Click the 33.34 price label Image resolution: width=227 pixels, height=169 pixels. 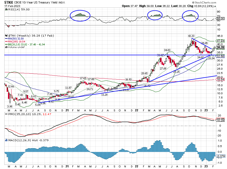[x=211, y=58]
